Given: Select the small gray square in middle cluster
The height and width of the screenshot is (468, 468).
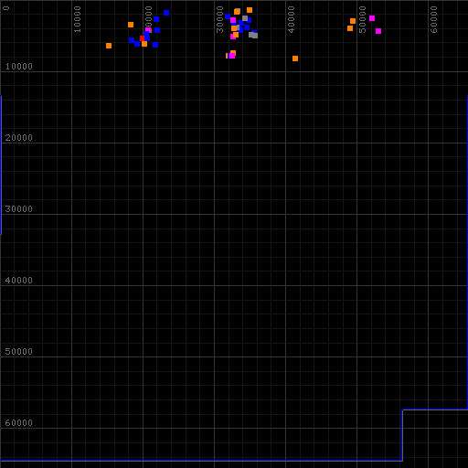Looking at the screenshot, I should point(245,18).
